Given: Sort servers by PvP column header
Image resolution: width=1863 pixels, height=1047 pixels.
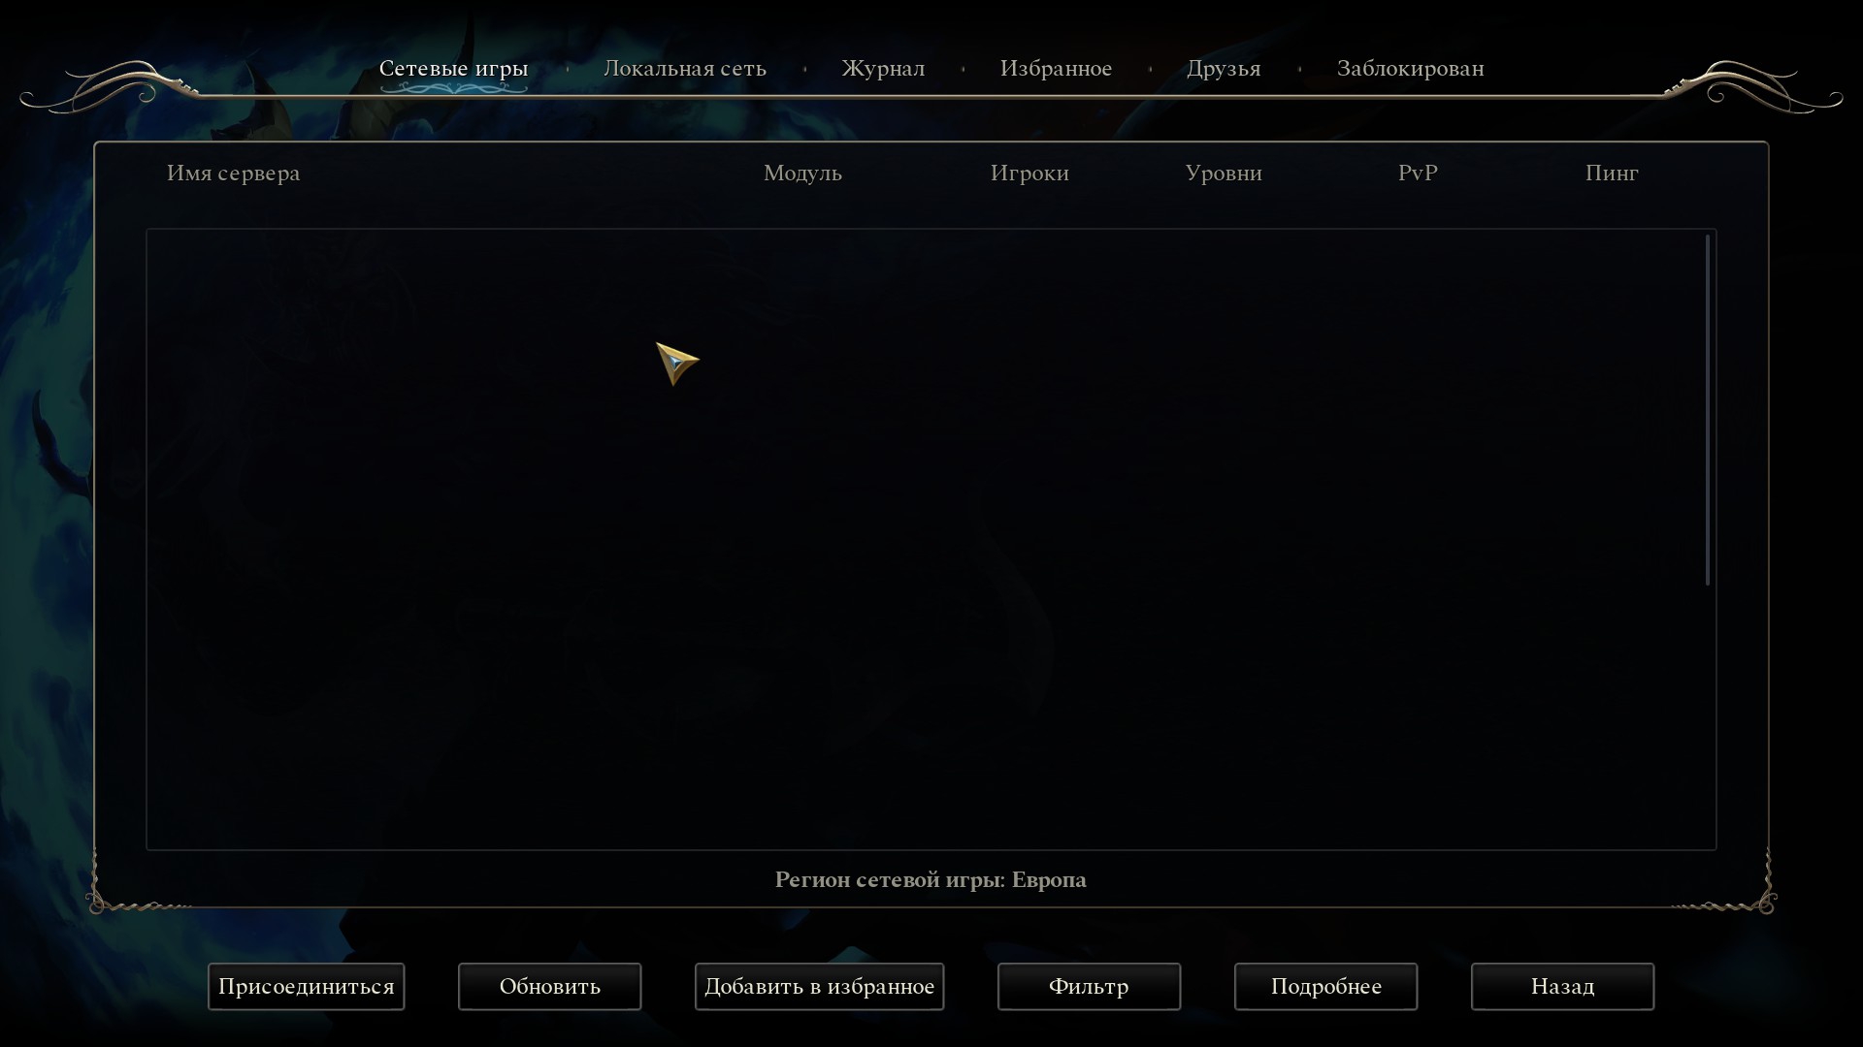Looking at the screenshot, I should tap(1418, 174).
